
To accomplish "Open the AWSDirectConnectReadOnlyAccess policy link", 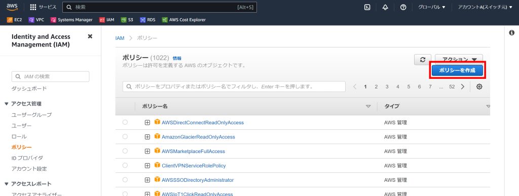I will tap(203, 122).
